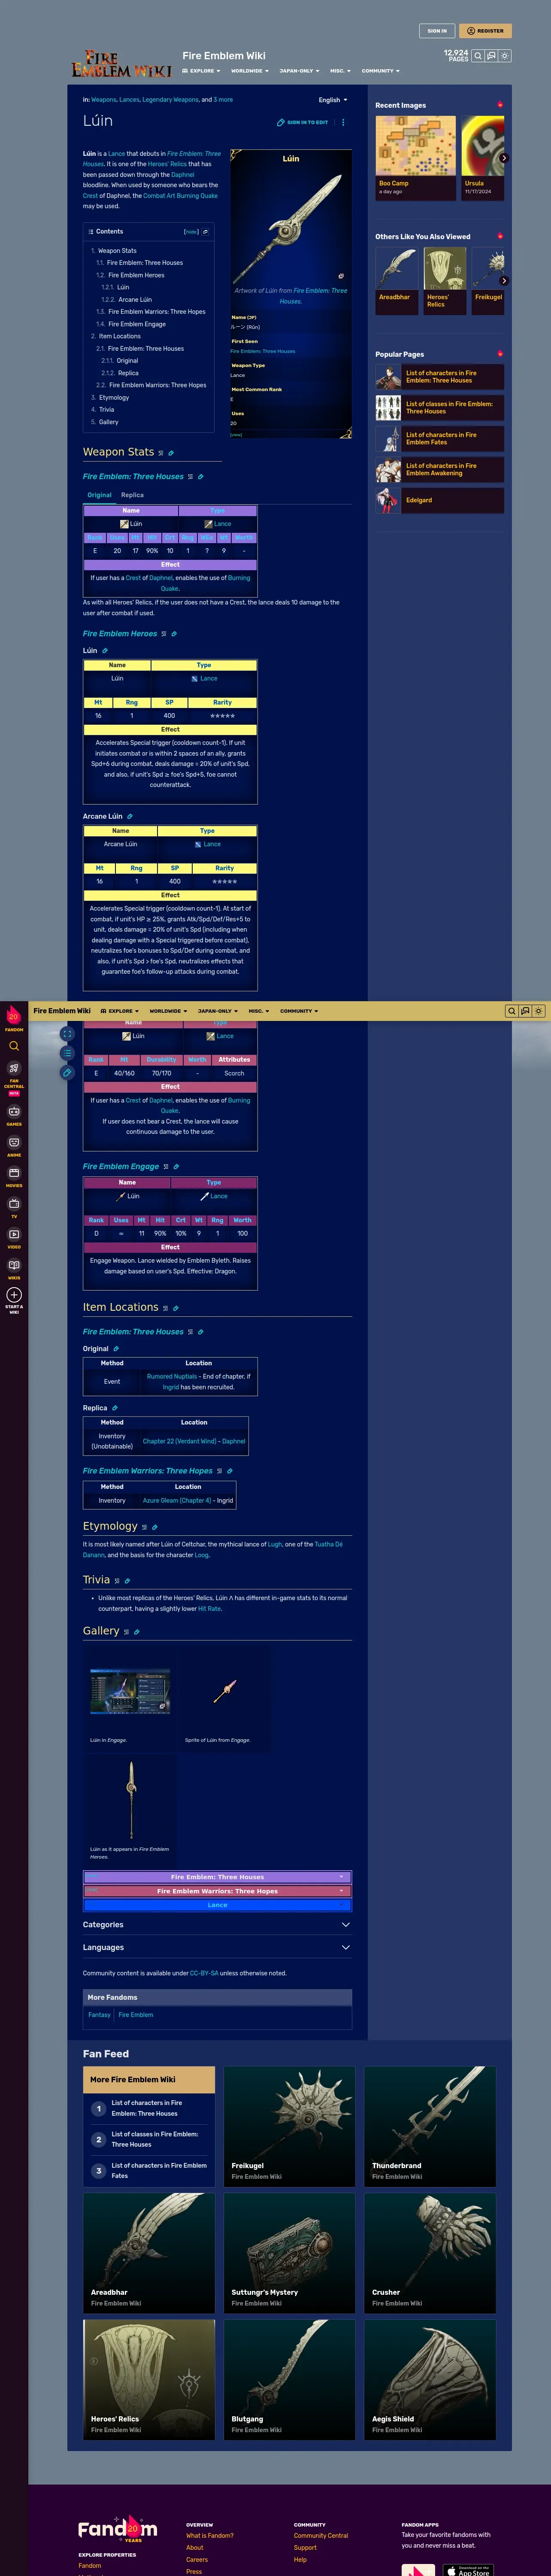This screenshot has width=551, height=2576.
Task: Open Video in the left sidebar
Action: pos(14,1238)
